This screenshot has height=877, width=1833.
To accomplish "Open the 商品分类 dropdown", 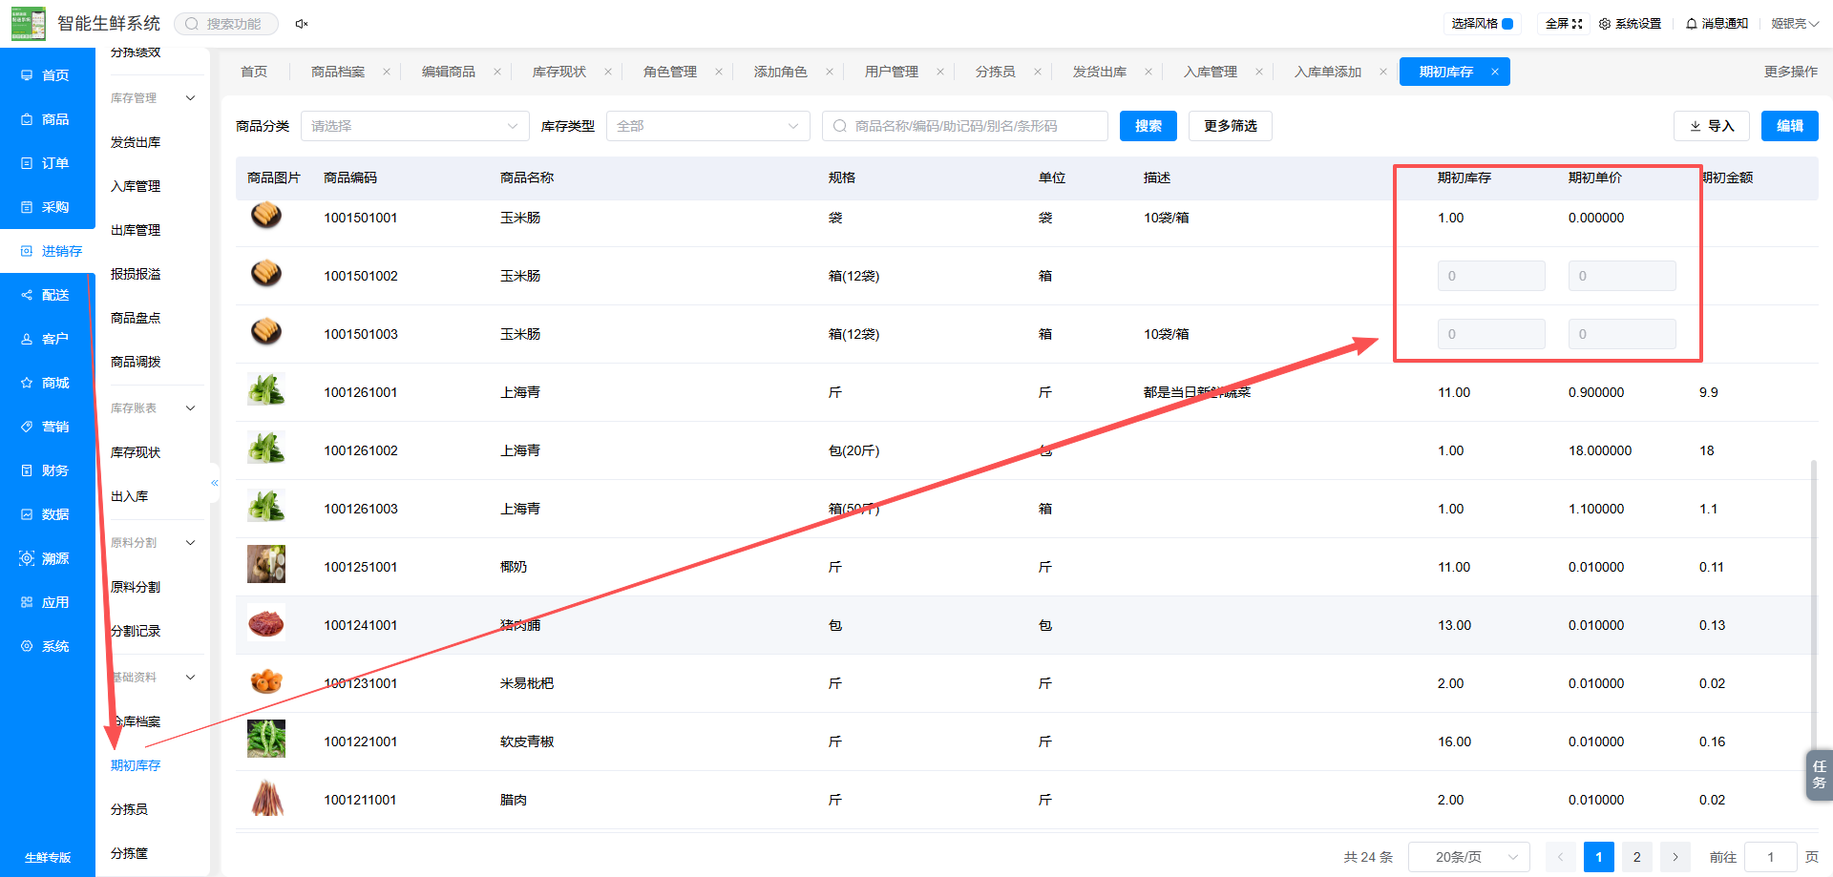I will (414, 126).
